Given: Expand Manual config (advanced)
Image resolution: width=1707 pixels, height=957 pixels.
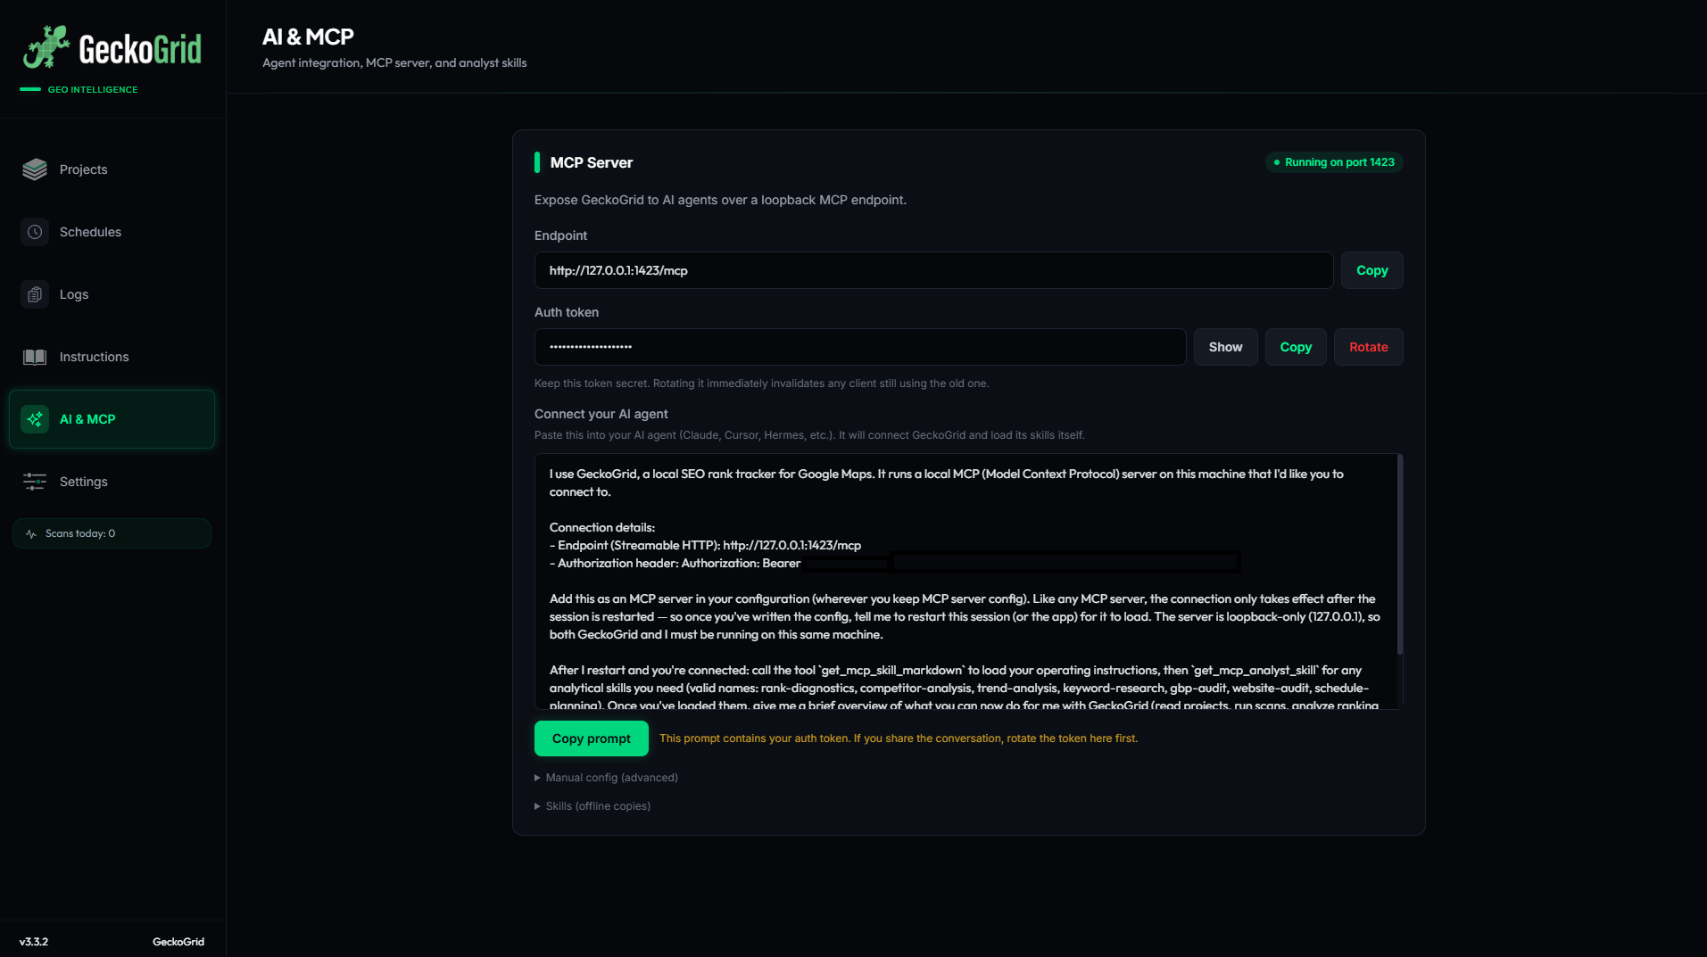Looking at the screenshot, I should (x=607, y=778).
